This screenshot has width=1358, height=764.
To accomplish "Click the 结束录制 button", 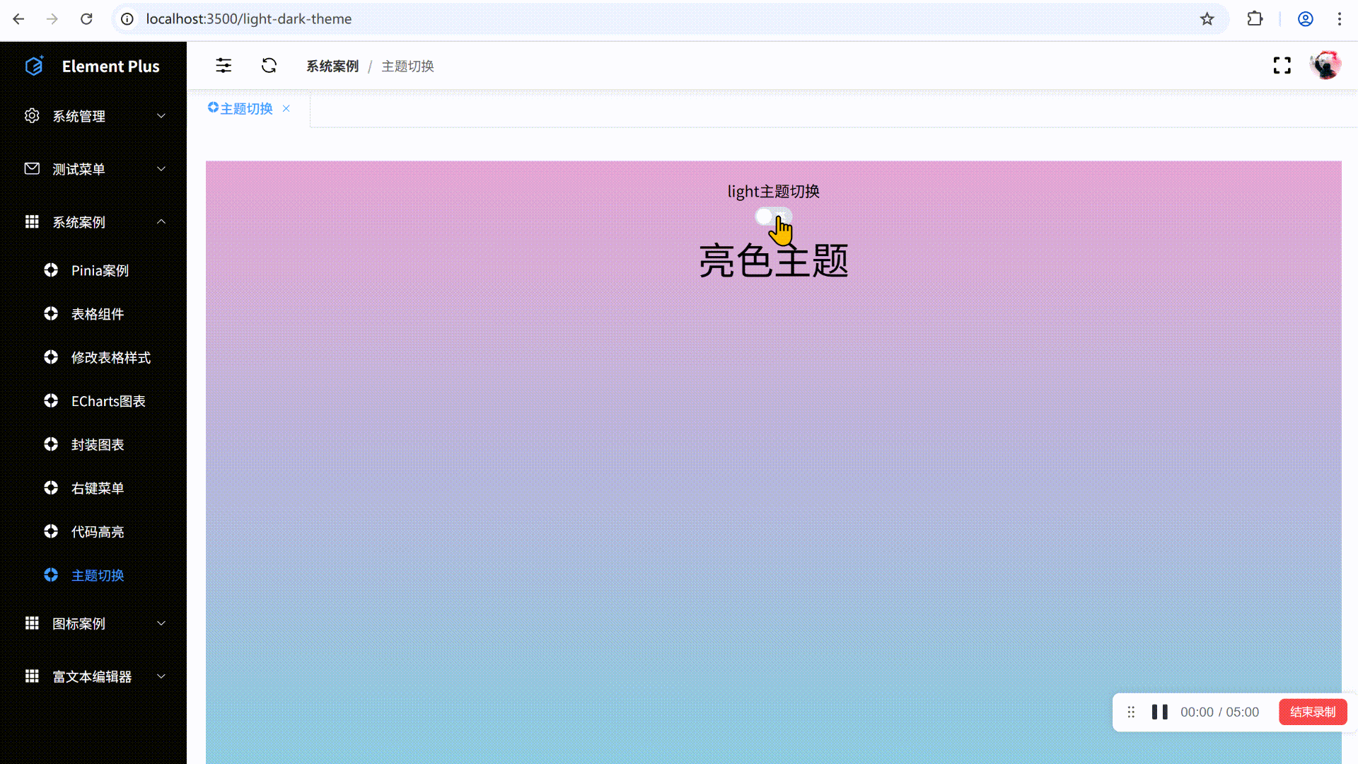I will pyautogui.click(x=1313, y=712).
